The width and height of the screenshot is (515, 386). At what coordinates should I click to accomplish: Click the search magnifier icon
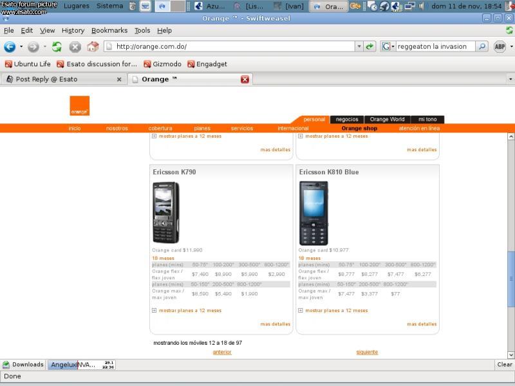point(482,46)
